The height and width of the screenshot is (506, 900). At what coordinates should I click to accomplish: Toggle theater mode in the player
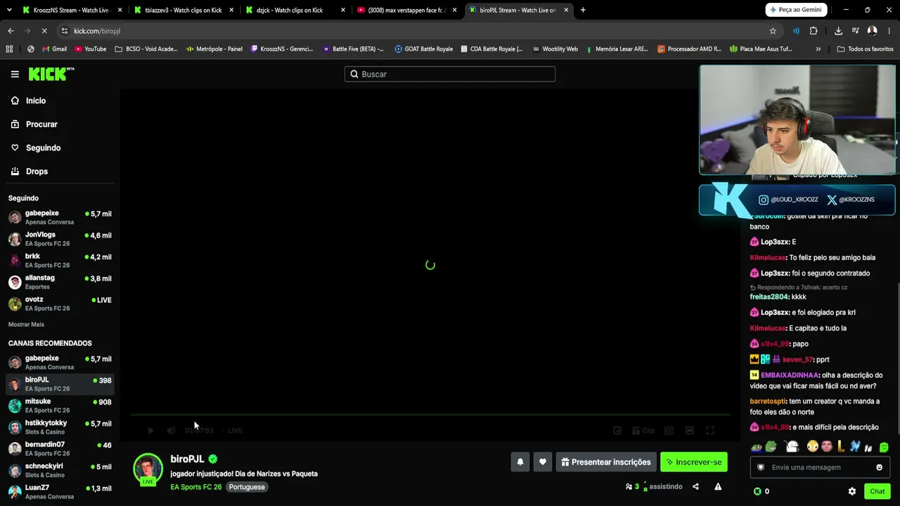pos(690,430)
